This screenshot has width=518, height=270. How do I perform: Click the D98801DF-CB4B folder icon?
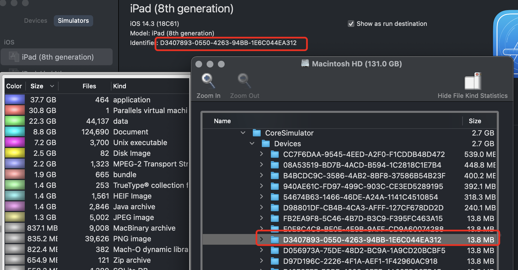coord(275,208)
